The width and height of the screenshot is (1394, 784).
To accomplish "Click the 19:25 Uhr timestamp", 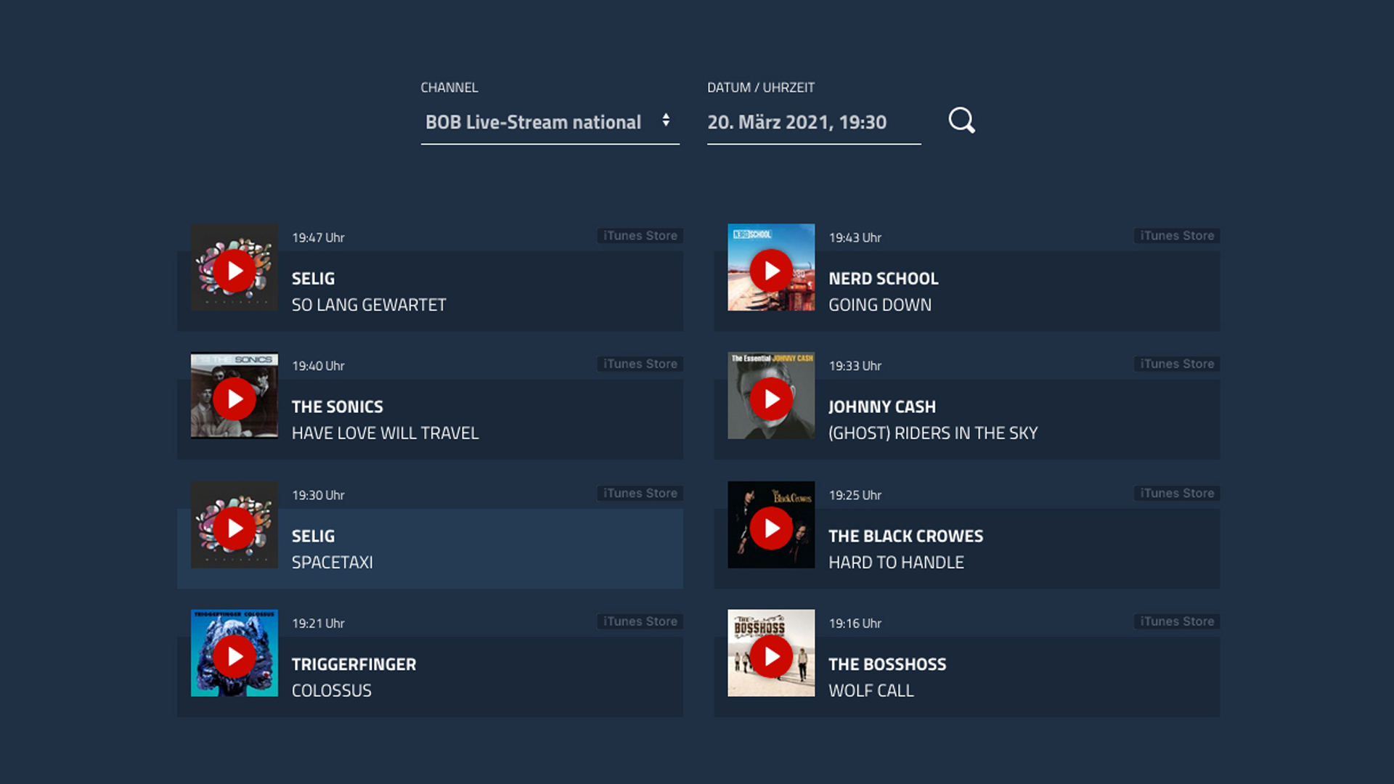I will [855, 495].
